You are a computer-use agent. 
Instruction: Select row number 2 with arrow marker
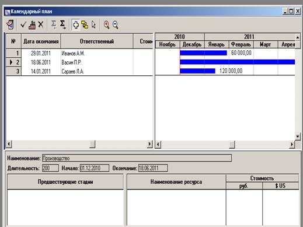(13, 62)
